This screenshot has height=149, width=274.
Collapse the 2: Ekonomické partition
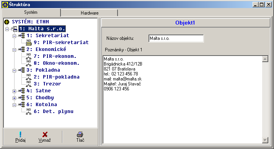pos(14,50)
